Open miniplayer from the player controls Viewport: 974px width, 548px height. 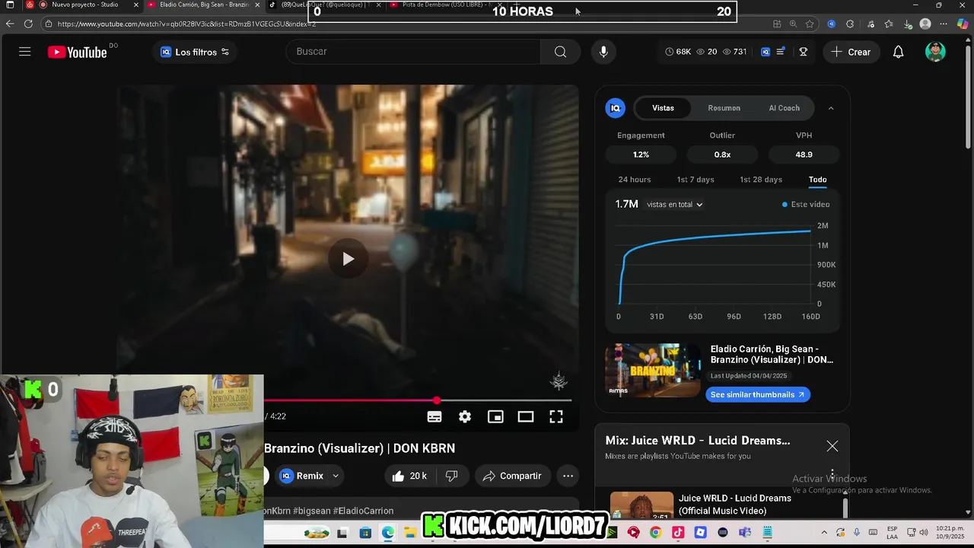tap(495, 416)
